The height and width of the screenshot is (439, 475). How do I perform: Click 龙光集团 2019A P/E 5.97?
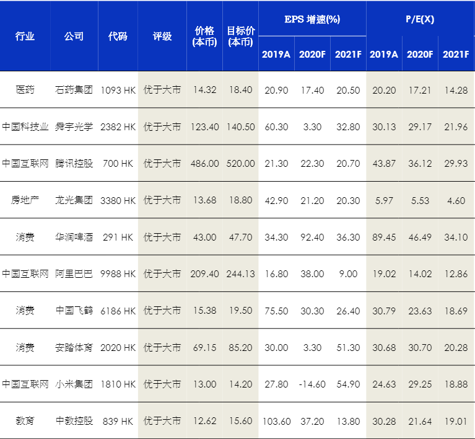point(384,200)
